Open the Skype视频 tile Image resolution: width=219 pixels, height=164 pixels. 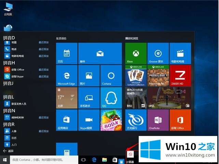pos(89,120)
